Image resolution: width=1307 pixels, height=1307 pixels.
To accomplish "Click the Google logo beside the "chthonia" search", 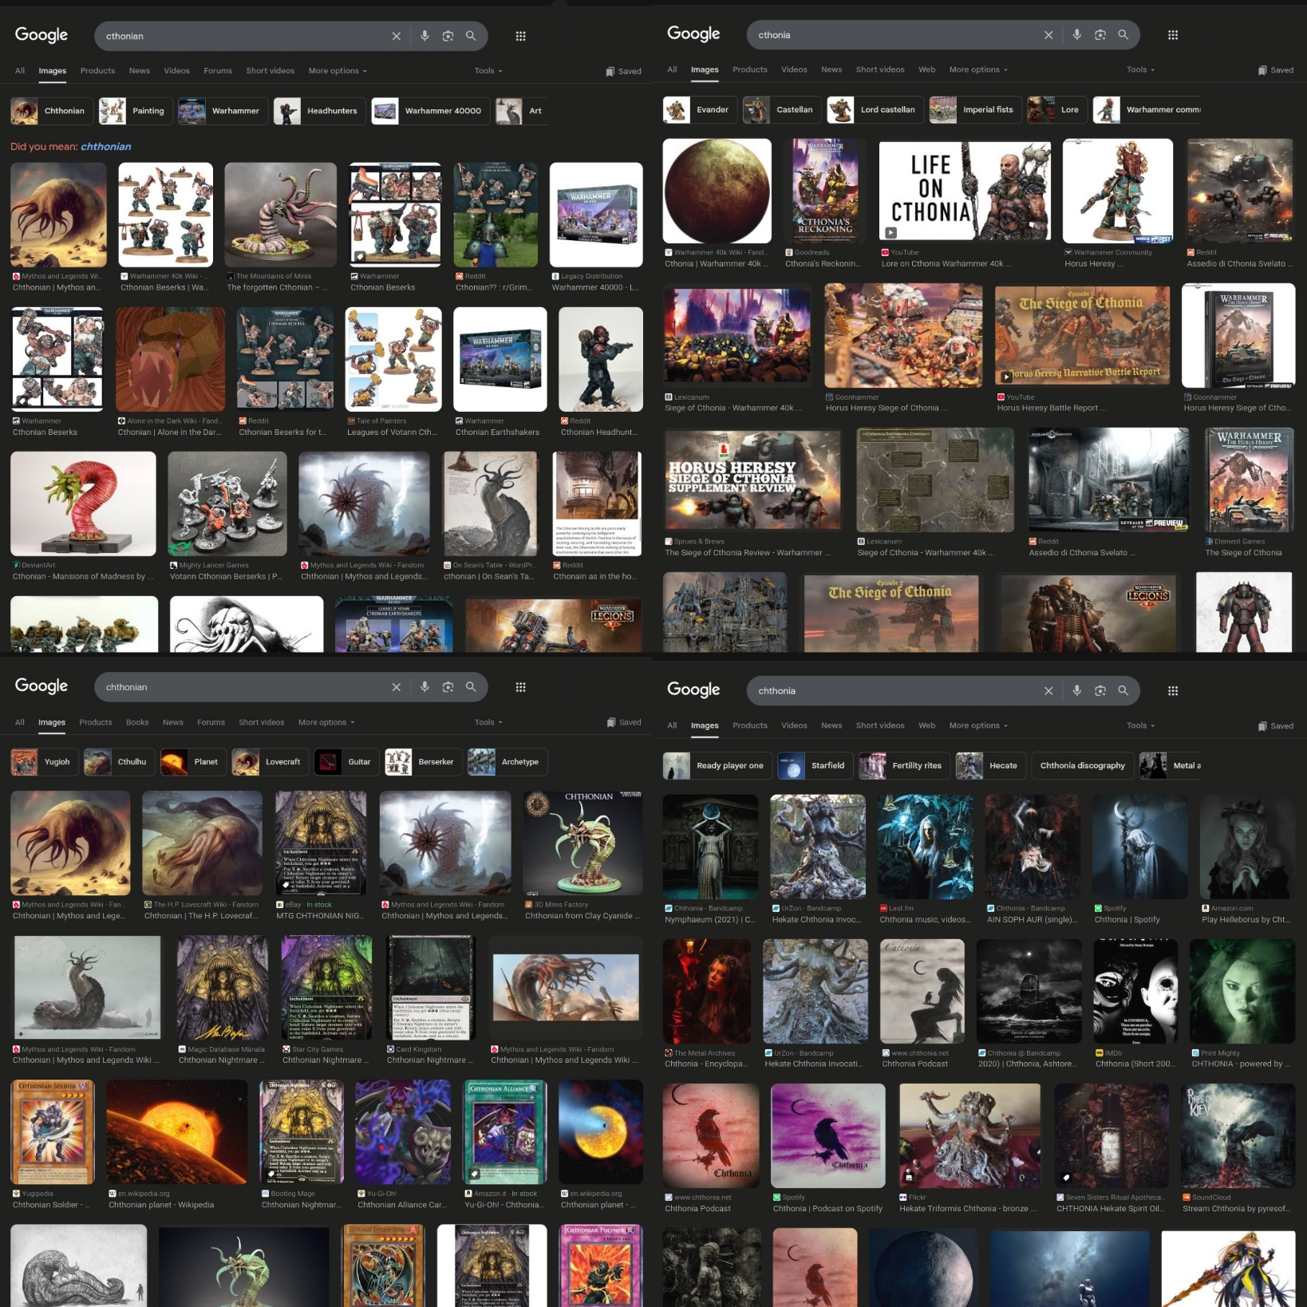I will tap(693, 690).
